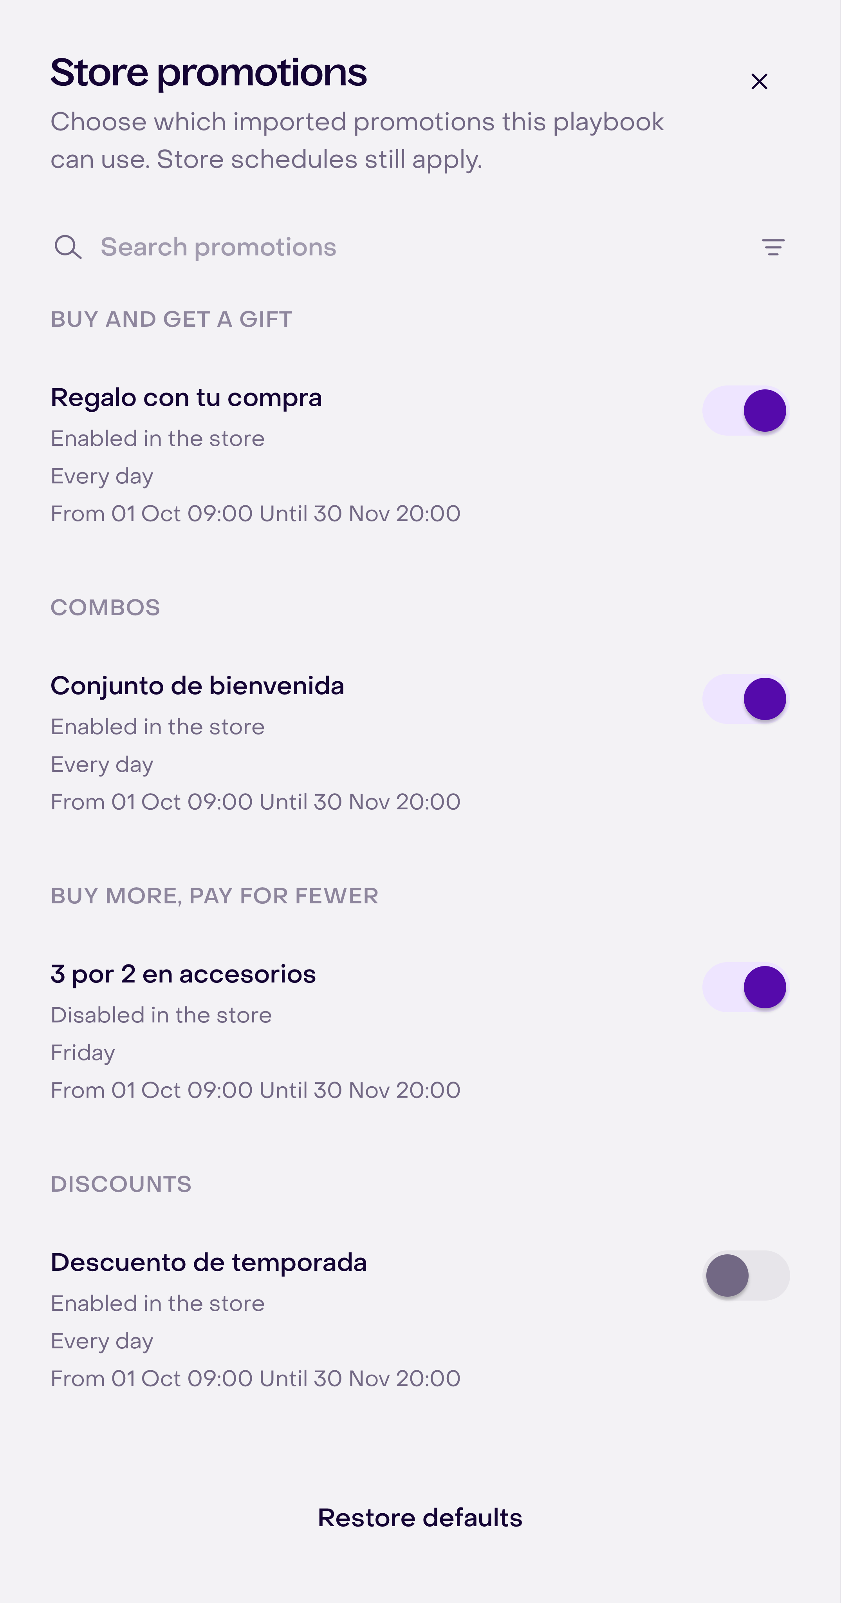The height and width of the screenshot is (1603, 841).
Task: Click the magnifier search icon
Action: click(x=68, y=247)
